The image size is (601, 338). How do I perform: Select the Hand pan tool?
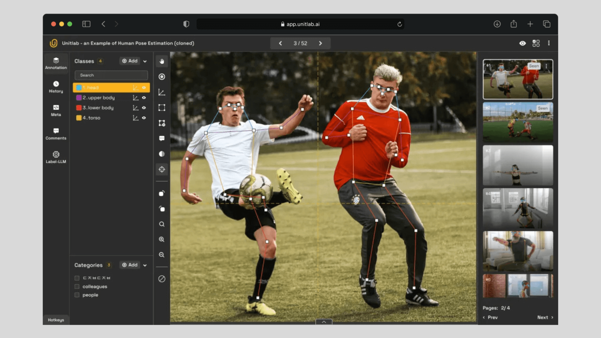[162, 61]
